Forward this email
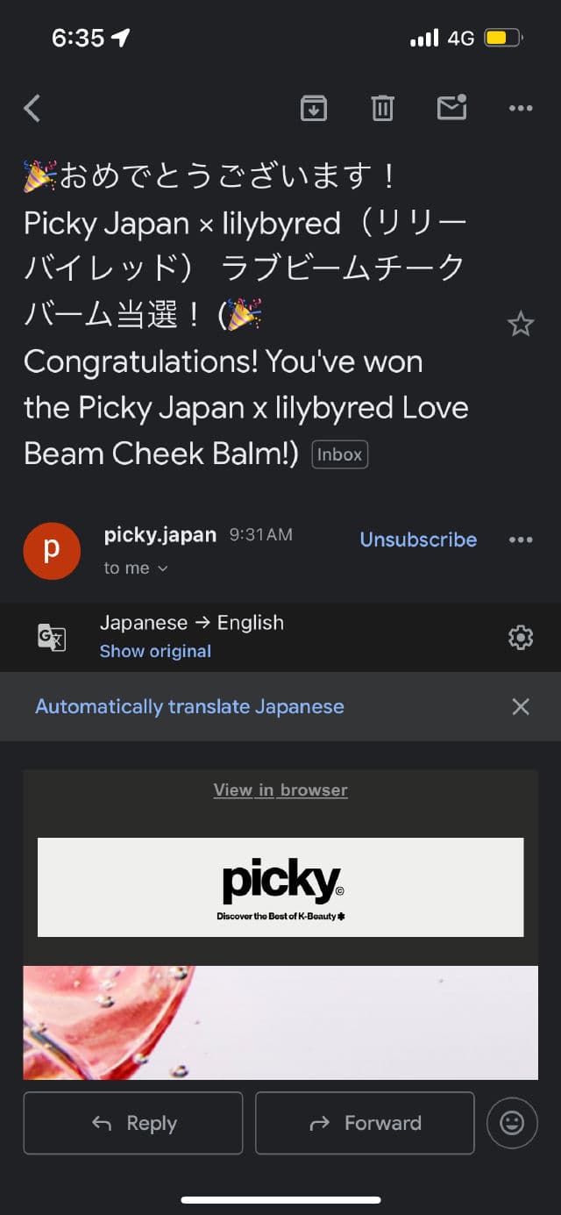The height and width of the screenshot is (1215, 561). pyautogui.click(x=365, y=1123)
